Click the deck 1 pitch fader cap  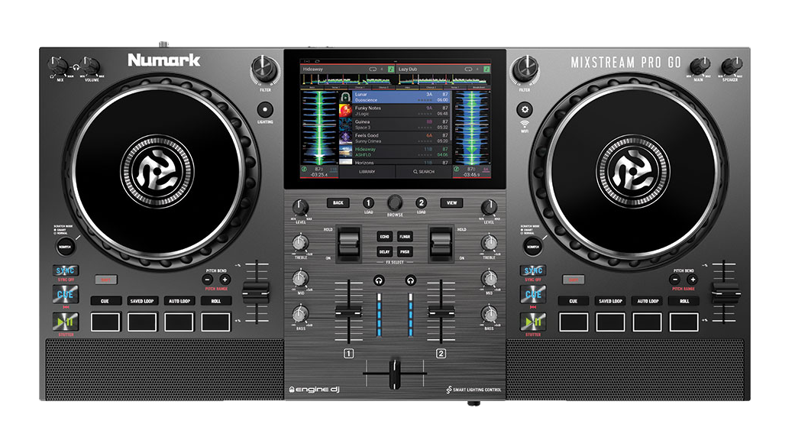[x=256, y=293]
